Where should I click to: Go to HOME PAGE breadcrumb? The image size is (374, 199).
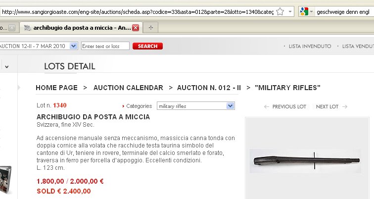point(57,88)
